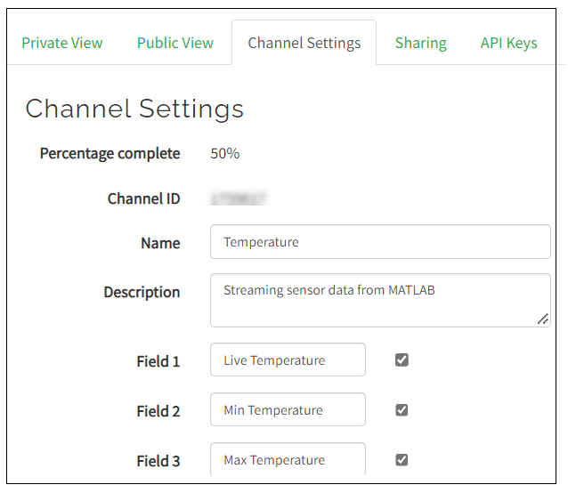Image resolution: width=568 pixels, height=493 pixels.
Task: Go to the Sharing tab
Action: pyautogui.click(x=421, y=43)
